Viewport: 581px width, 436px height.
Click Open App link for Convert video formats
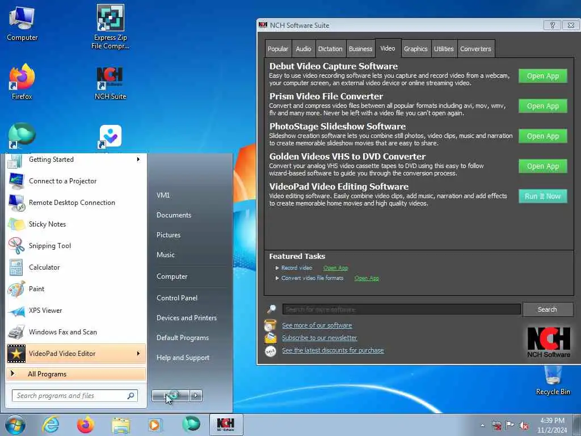coord(367,278)
